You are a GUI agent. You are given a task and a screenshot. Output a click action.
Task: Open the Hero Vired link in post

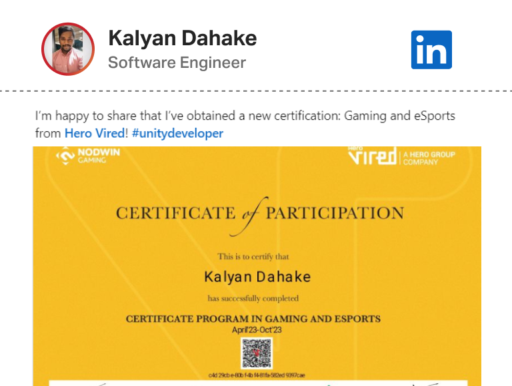tap(94, 133)
